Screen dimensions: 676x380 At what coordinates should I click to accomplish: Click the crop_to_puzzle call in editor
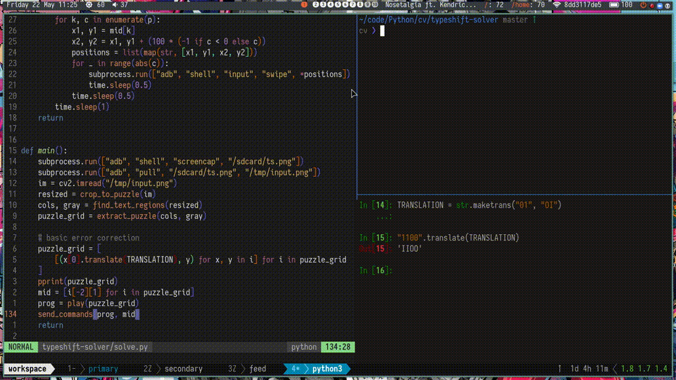[118, 195]
